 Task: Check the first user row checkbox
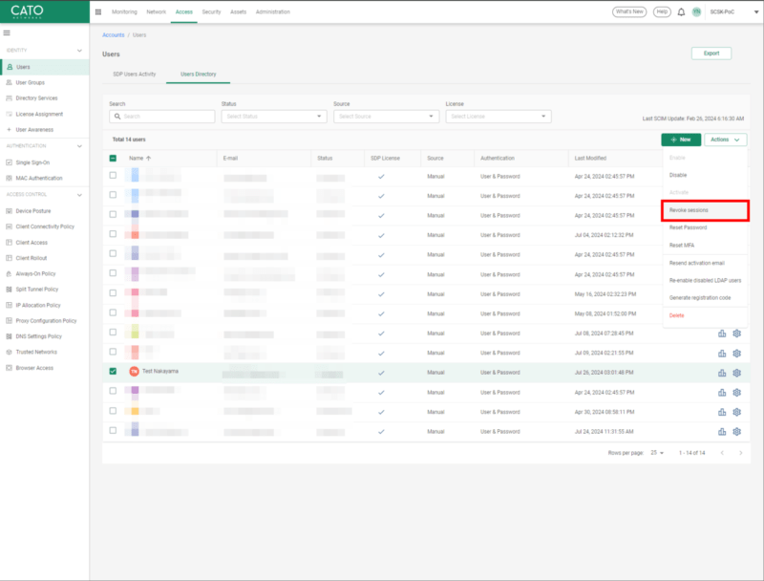tap(114, 176)
